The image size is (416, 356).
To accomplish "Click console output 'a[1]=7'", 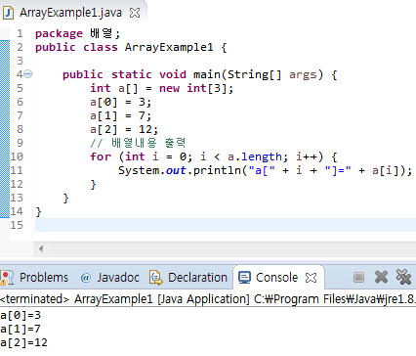I will point(21,329).
